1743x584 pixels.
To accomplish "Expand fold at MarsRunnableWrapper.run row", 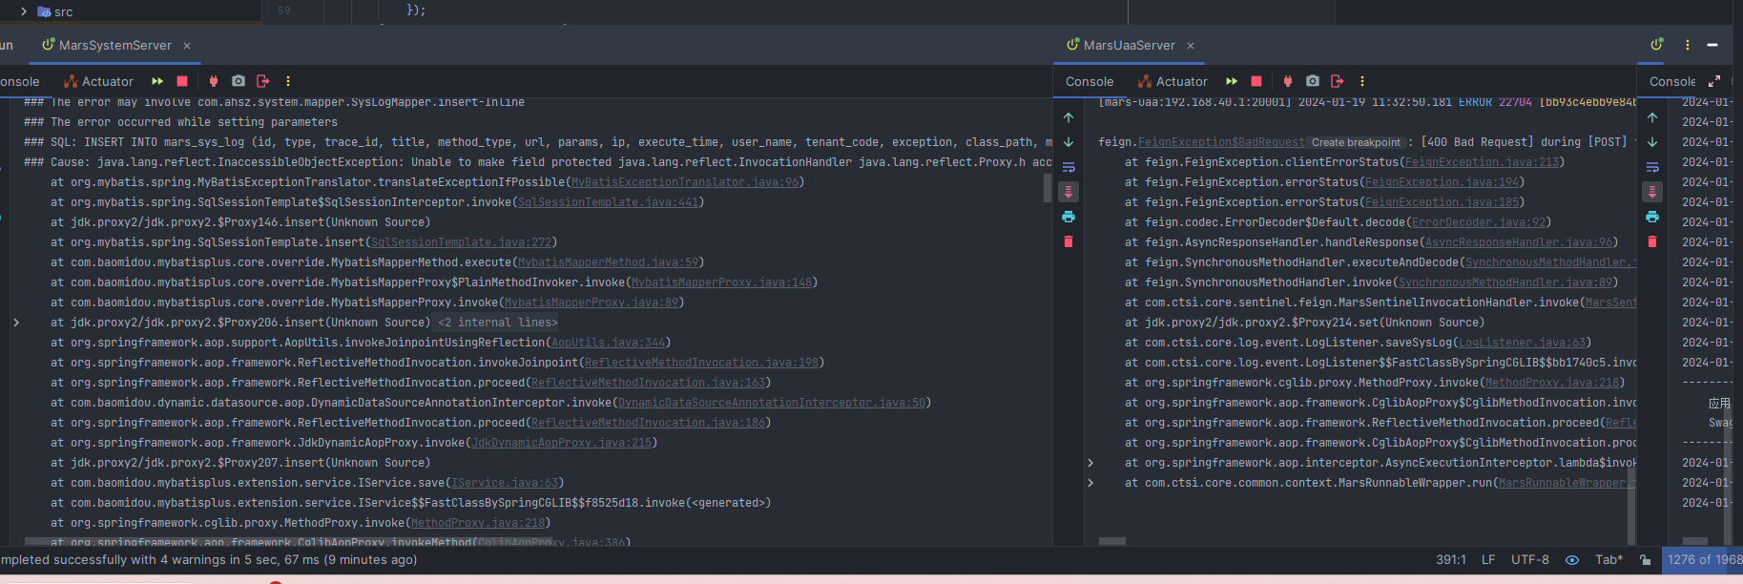I will pyautogui.click(x=1090, y=483).
